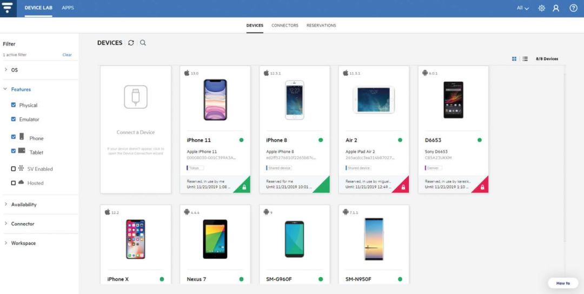584x294 pixels.
Task: Uncheck the Phone filter checkbox
Action: click(14, 137)
